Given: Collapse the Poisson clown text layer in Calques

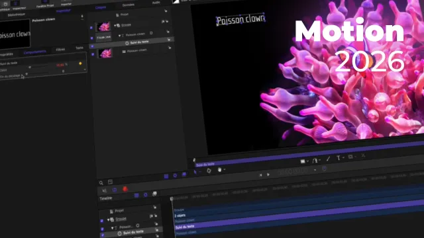Looking at the screenshot, I should coord(119,36).
